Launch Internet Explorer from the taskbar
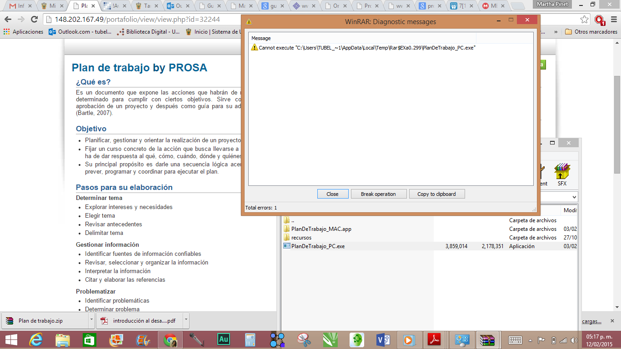 point(35,339)
